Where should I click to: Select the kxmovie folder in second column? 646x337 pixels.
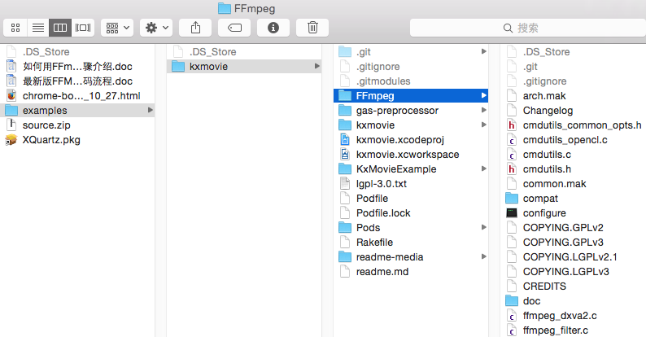click(x=244, y=66)
